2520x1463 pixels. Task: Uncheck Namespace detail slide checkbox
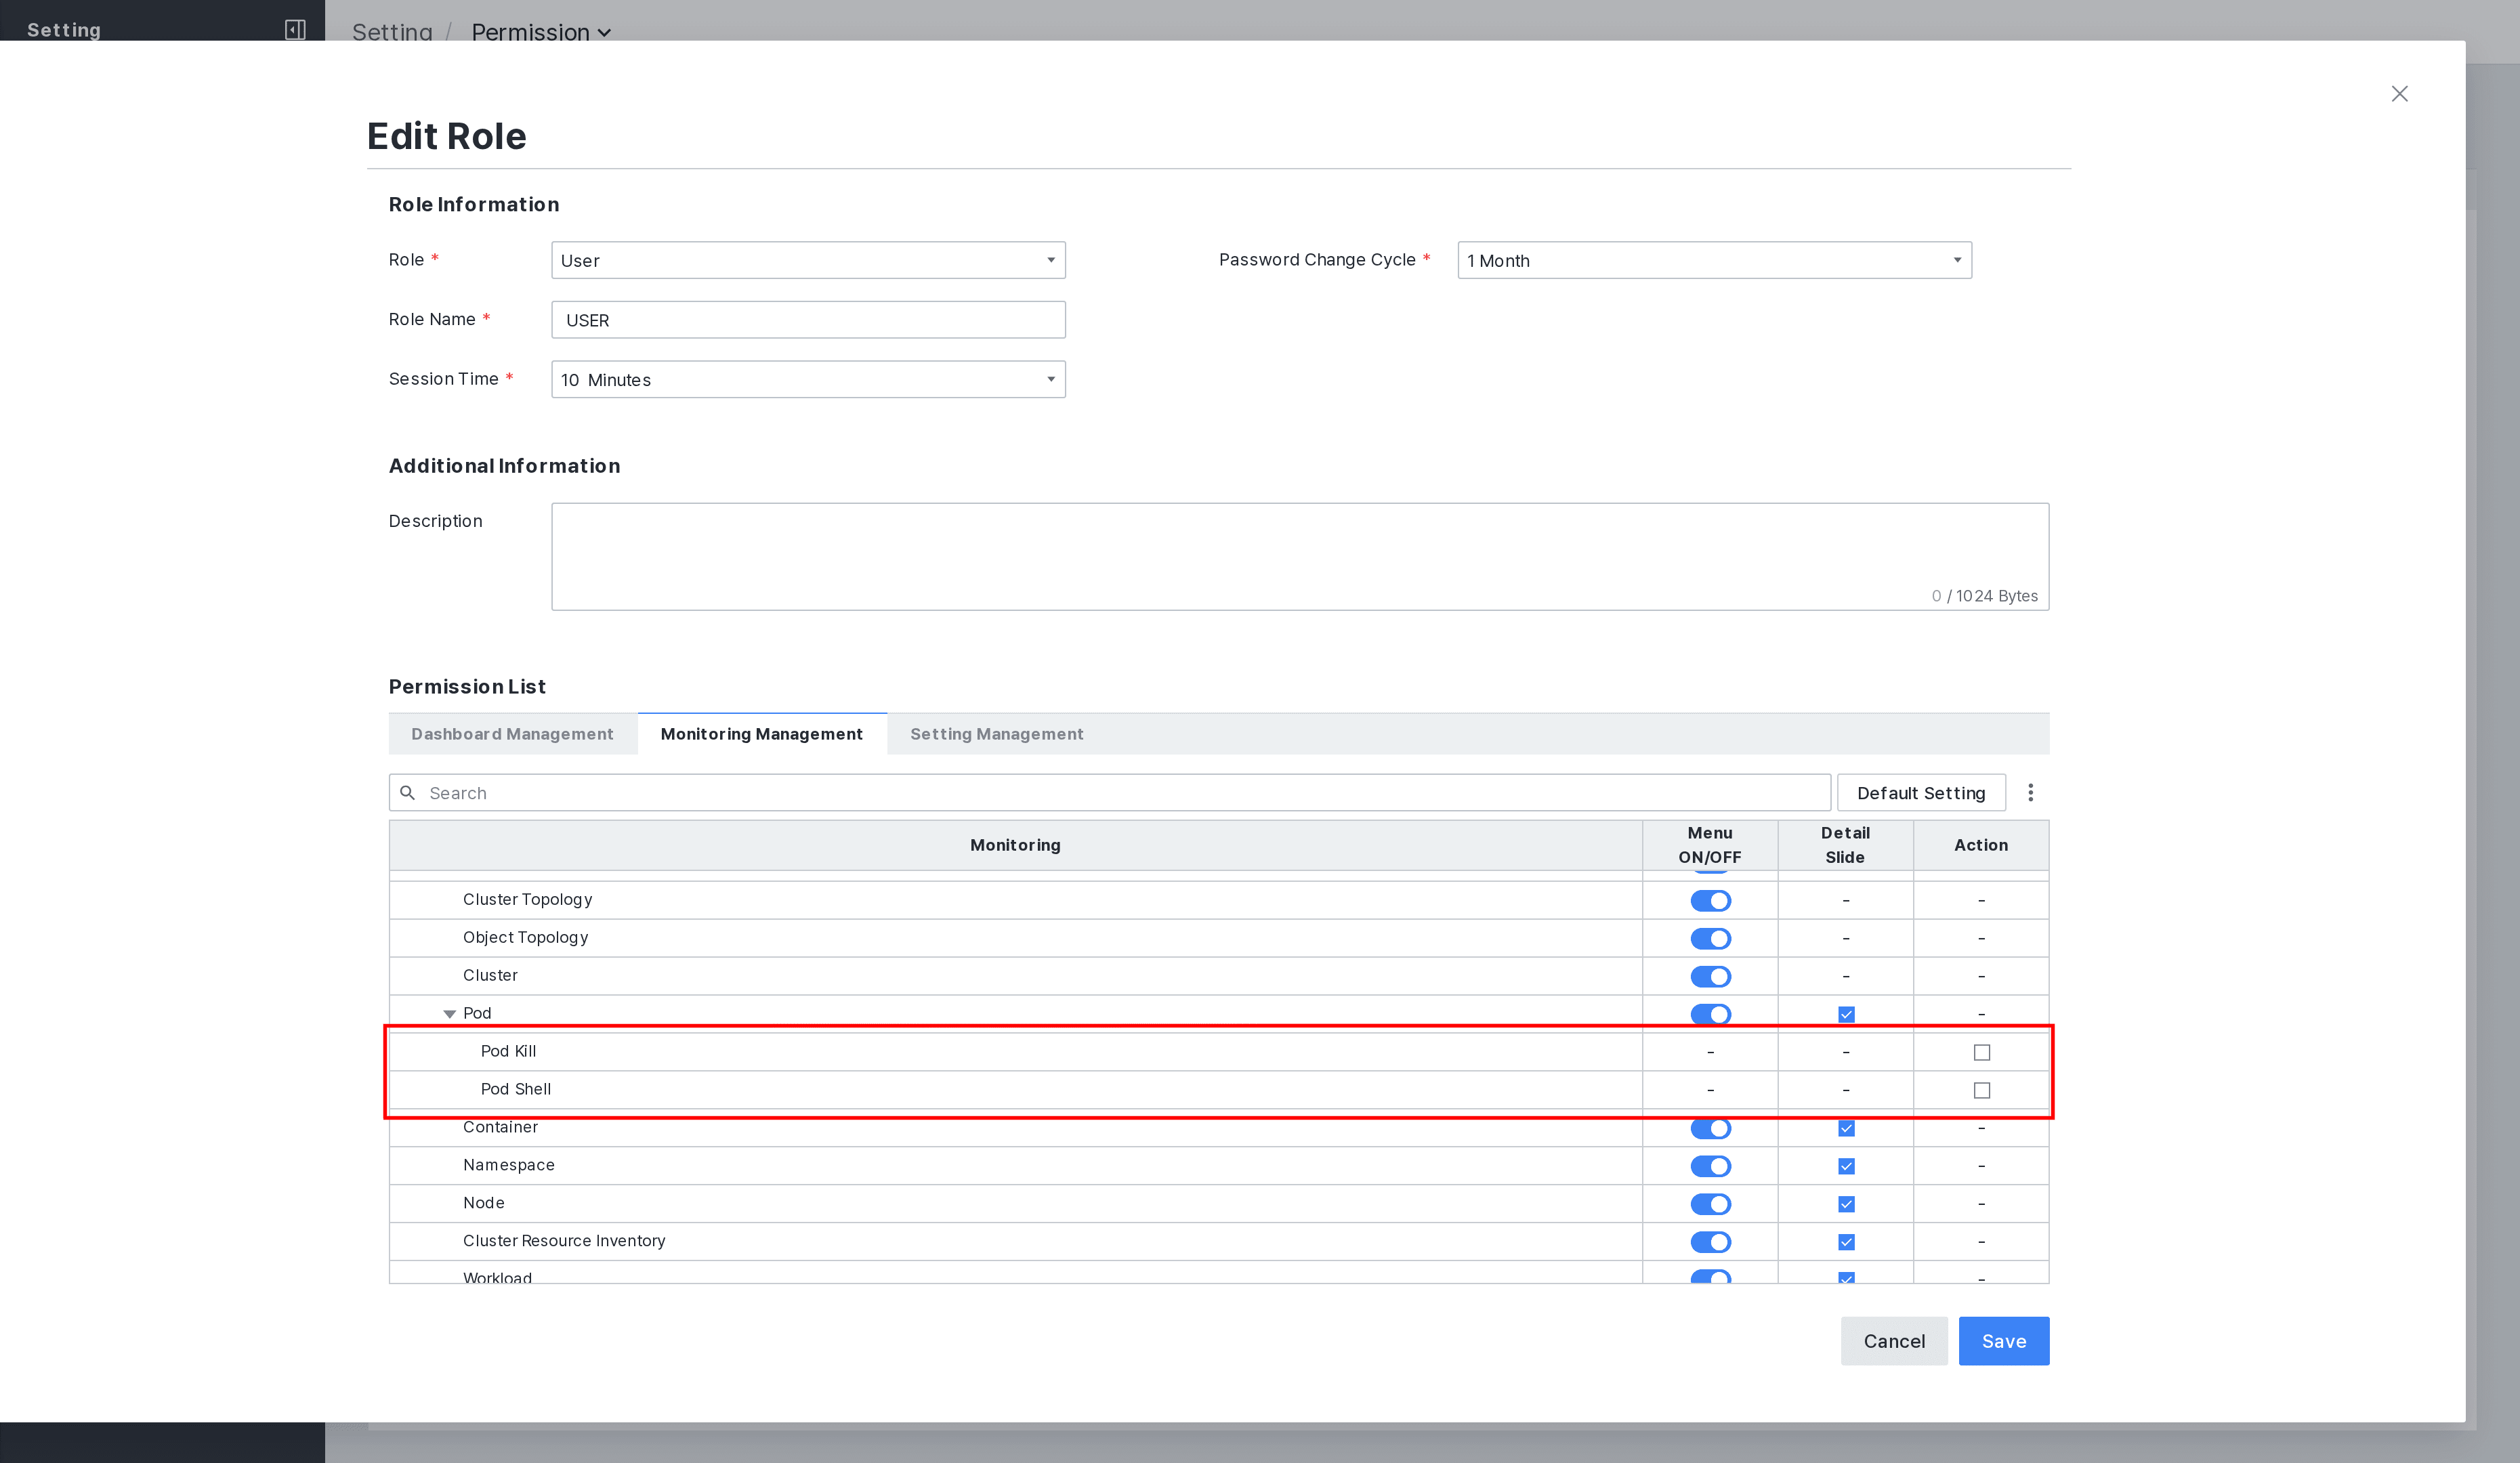coord(1846,1166)
